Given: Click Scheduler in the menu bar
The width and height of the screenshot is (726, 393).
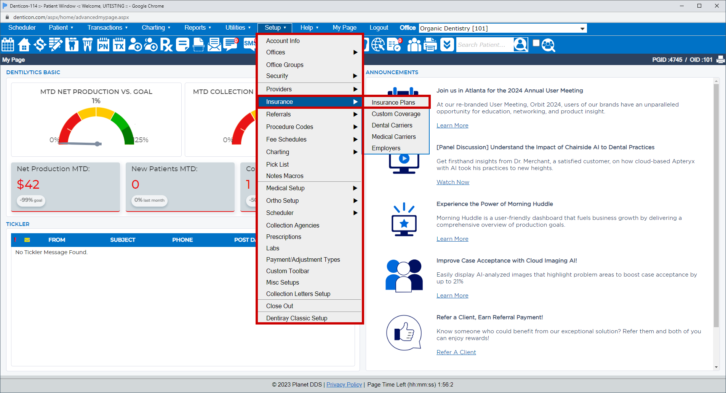Looking at the screenshot, I should click(x=22, y=27).
